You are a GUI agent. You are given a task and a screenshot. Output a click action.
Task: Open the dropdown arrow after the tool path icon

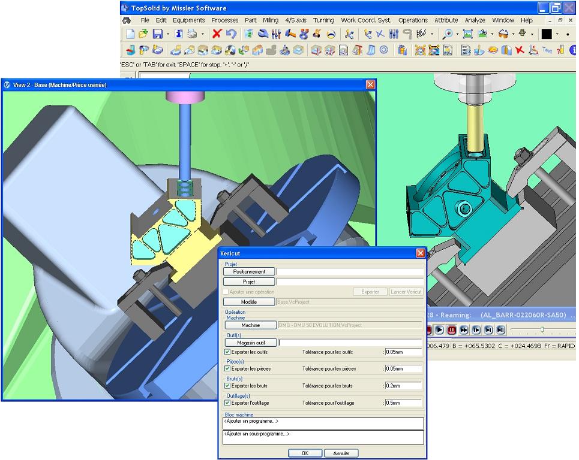[431, 34]
